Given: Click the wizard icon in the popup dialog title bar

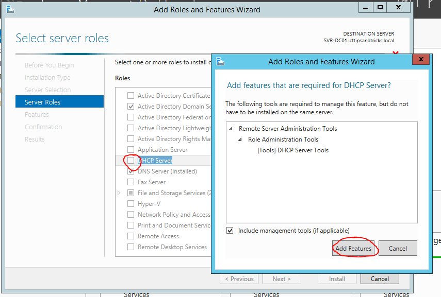Looking at the screenshot, I should pos(220,61).
